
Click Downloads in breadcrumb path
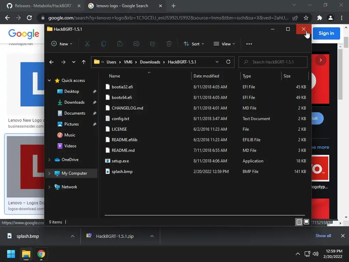pyautogui.click(x=150, y=62)
